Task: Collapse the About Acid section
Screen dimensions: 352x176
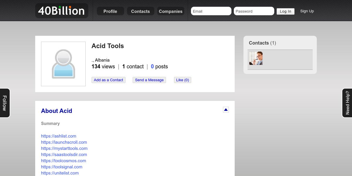Action: [x=226, y=110]
